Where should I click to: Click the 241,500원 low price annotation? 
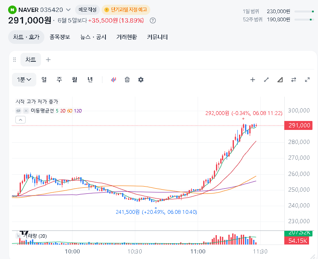(156, 212)
